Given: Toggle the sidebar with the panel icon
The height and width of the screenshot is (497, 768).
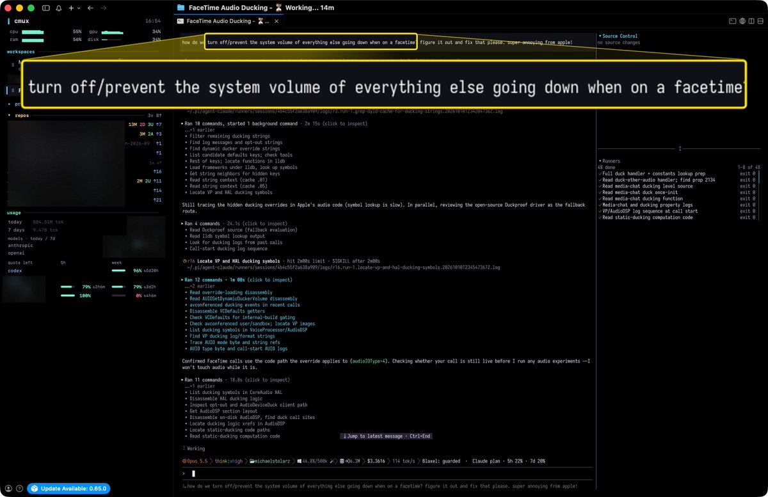Looking at the screenshot, I should pyautogui.click(x=46, y=8).
